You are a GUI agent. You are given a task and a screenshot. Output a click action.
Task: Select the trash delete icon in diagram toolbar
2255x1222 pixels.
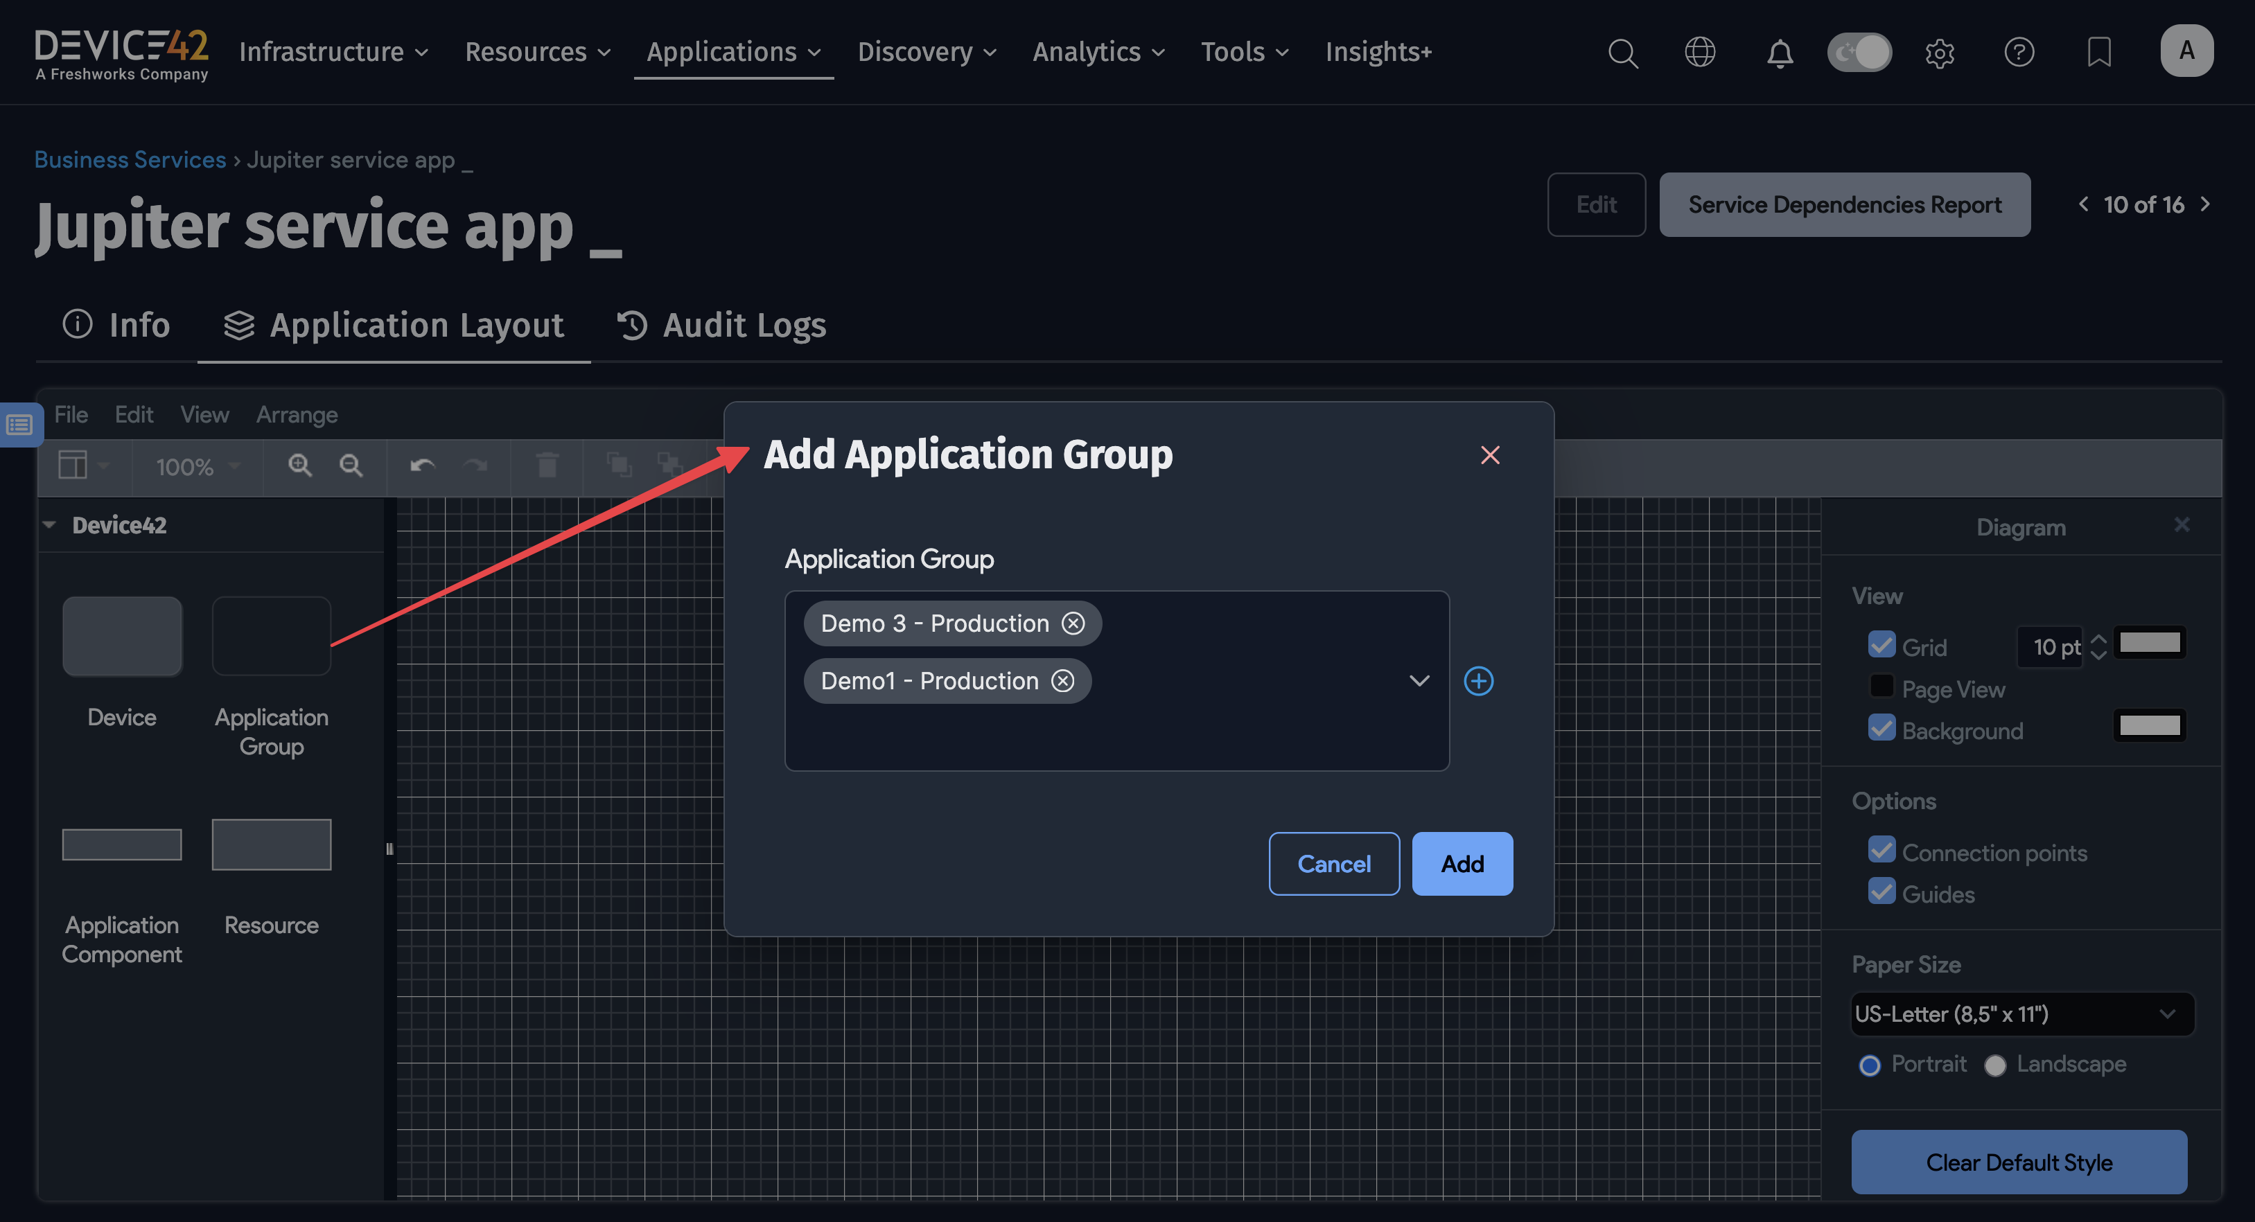[548, 466]
